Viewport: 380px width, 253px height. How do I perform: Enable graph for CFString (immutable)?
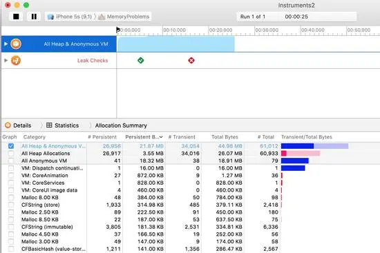pyautogui.click(x=11, y=227)
